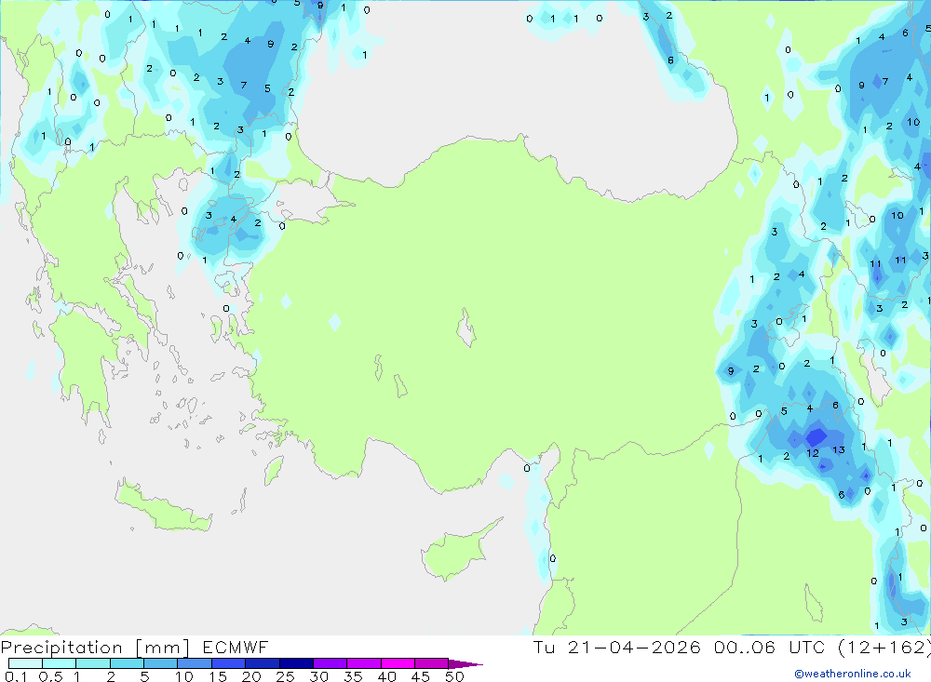
Task: Click the '0.1' legend label
Action: click(x=16, y=676)
